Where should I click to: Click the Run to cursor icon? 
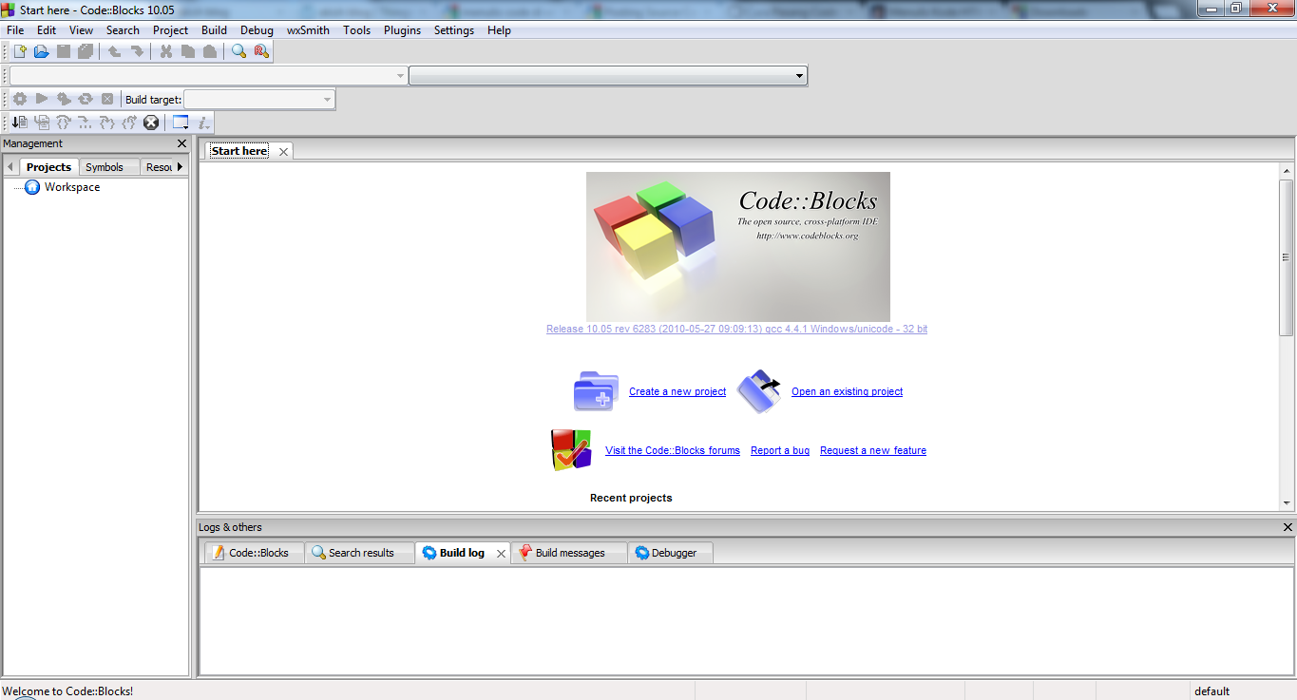(x=42, y=123)
